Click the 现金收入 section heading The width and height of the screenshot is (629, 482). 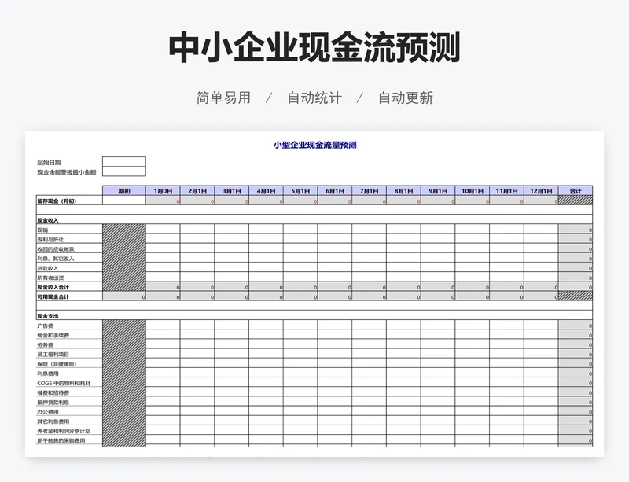[48, 220]
